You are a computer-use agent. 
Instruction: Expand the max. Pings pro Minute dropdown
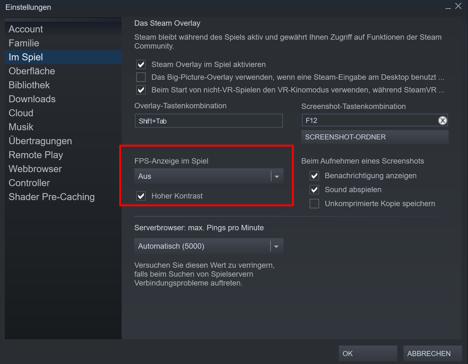pos(209,246)
